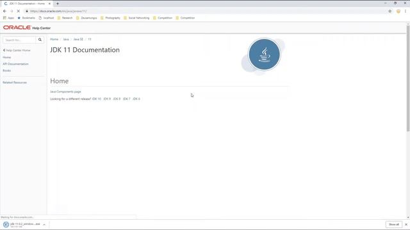Screen dimensions: 410x230
Task: Click the vertical page scrollbar
Action: [x=408, y=78]
